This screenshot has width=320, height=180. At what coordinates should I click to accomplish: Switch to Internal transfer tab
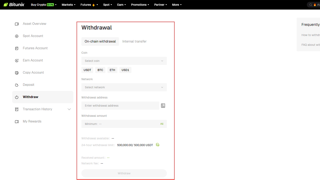click(x=134, y=41)
